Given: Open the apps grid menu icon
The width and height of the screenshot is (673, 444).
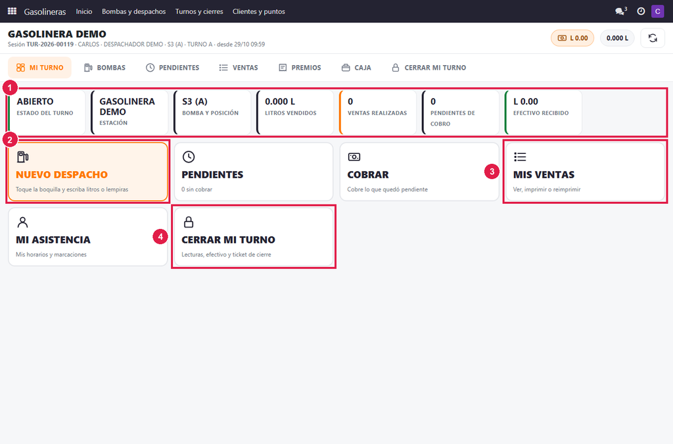Looking at the screenshot, I should 12,11.
